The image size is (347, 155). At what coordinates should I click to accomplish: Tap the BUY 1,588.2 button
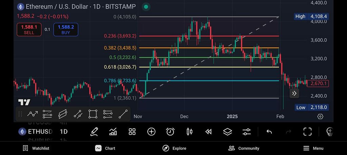66,30
